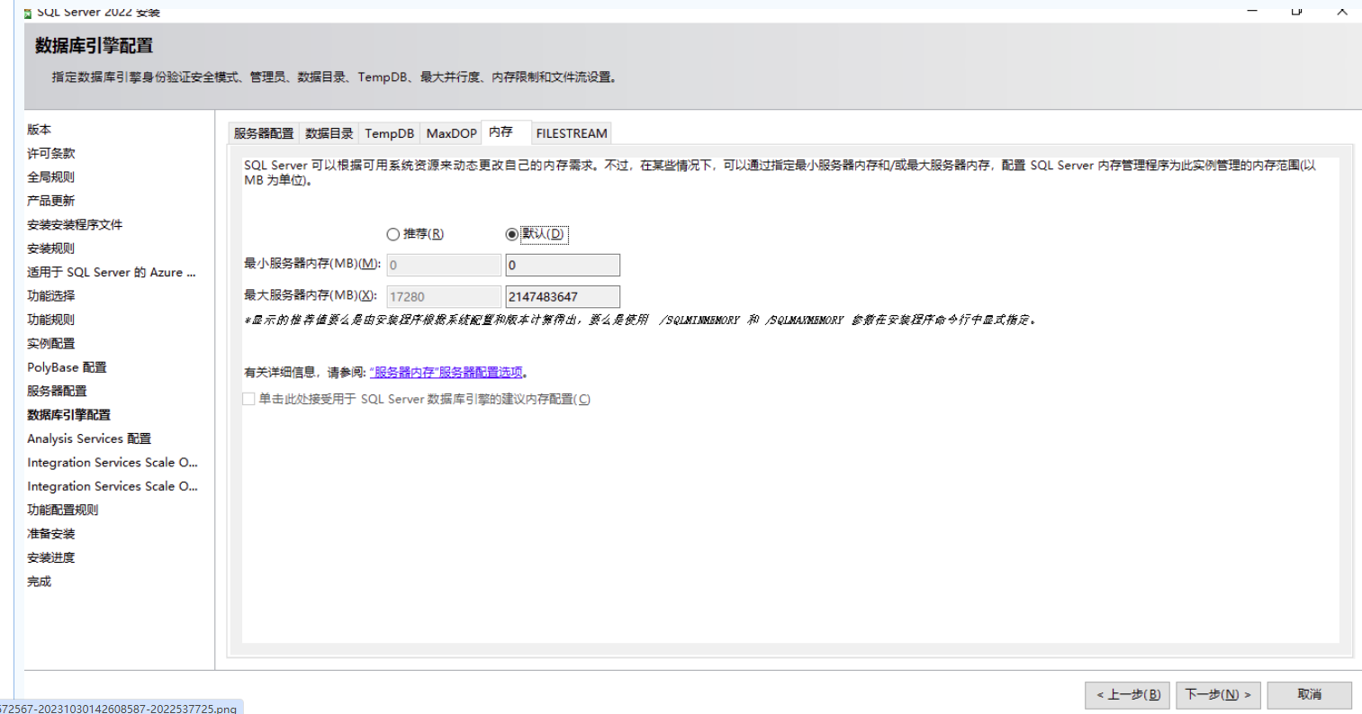Select PolyBase 配置 step in sidebar
The width and height of the screenshot is (1362, 714).
point(67,367)
